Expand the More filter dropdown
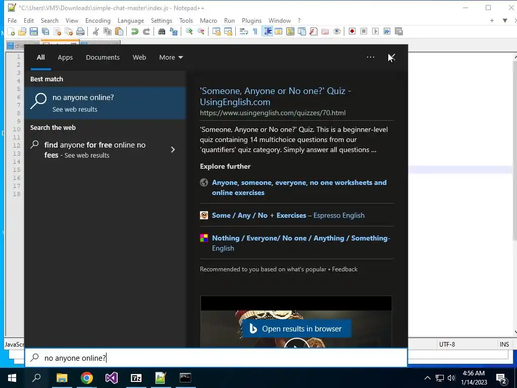Image resolution: width=517 pixels, height=388 pixels. [171, 58]
